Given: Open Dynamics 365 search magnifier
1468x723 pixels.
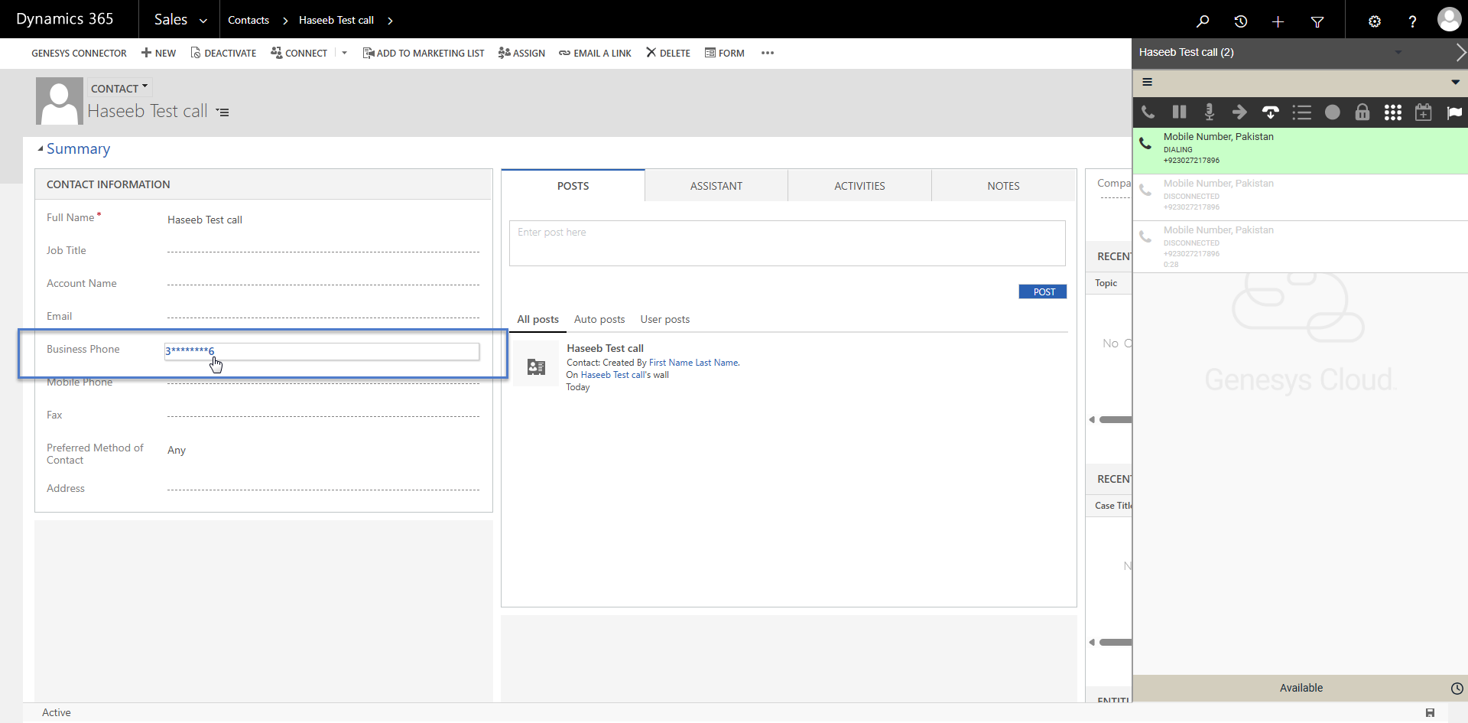Looking at the screenshot, I should click(1203, 21).
